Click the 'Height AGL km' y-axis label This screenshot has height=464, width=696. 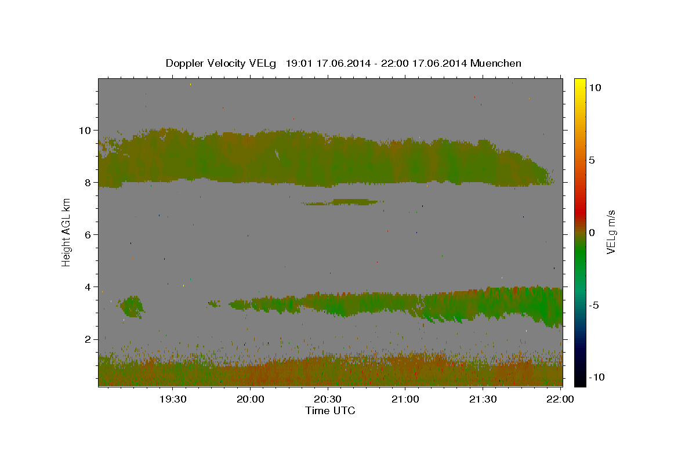tap(66, 232)
